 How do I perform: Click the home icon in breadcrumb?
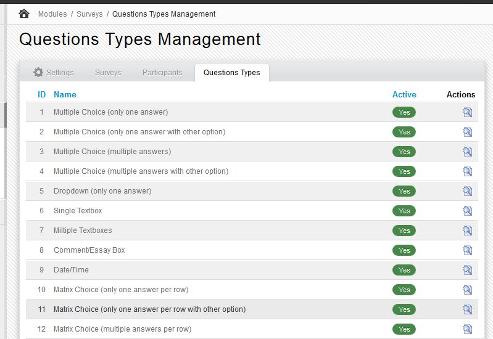[x=24, y=14]
